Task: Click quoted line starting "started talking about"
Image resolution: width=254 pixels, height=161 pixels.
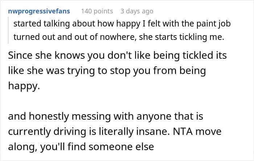Action: pyautogui.click(x=109, y=25)
